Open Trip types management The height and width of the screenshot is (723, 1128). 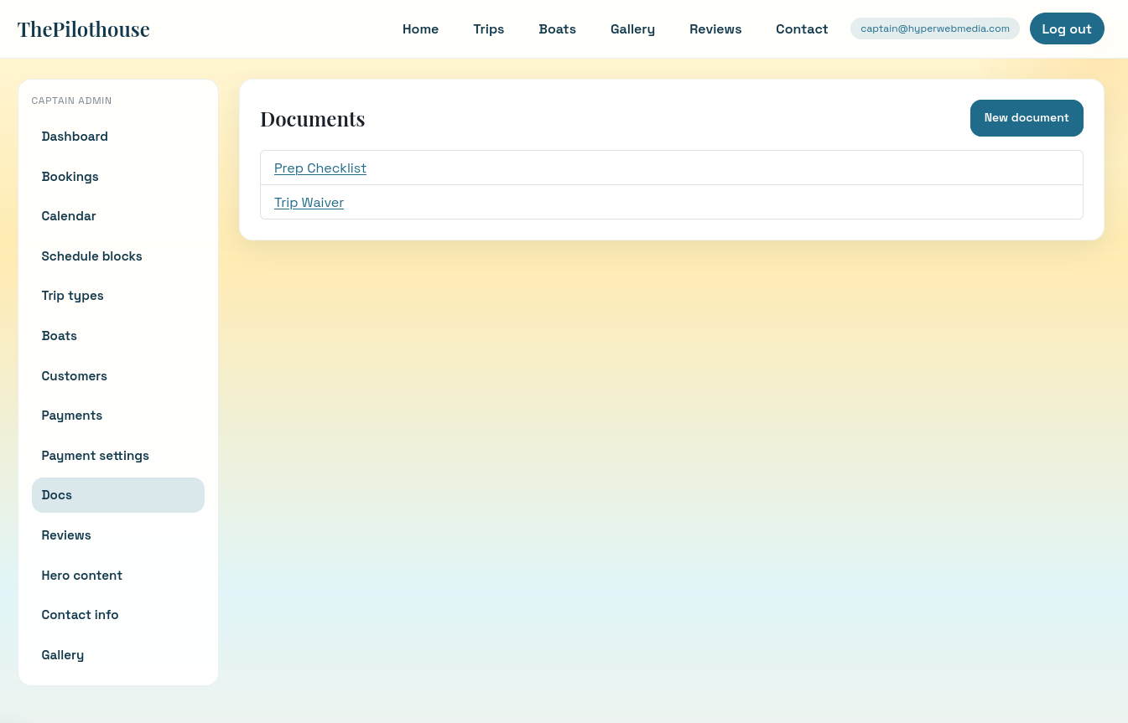point(72,296)
